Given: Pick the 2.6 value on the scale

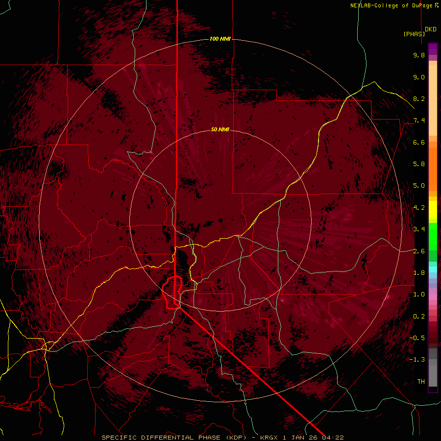Looking at the screenshot, I should [x=419, y=251].
